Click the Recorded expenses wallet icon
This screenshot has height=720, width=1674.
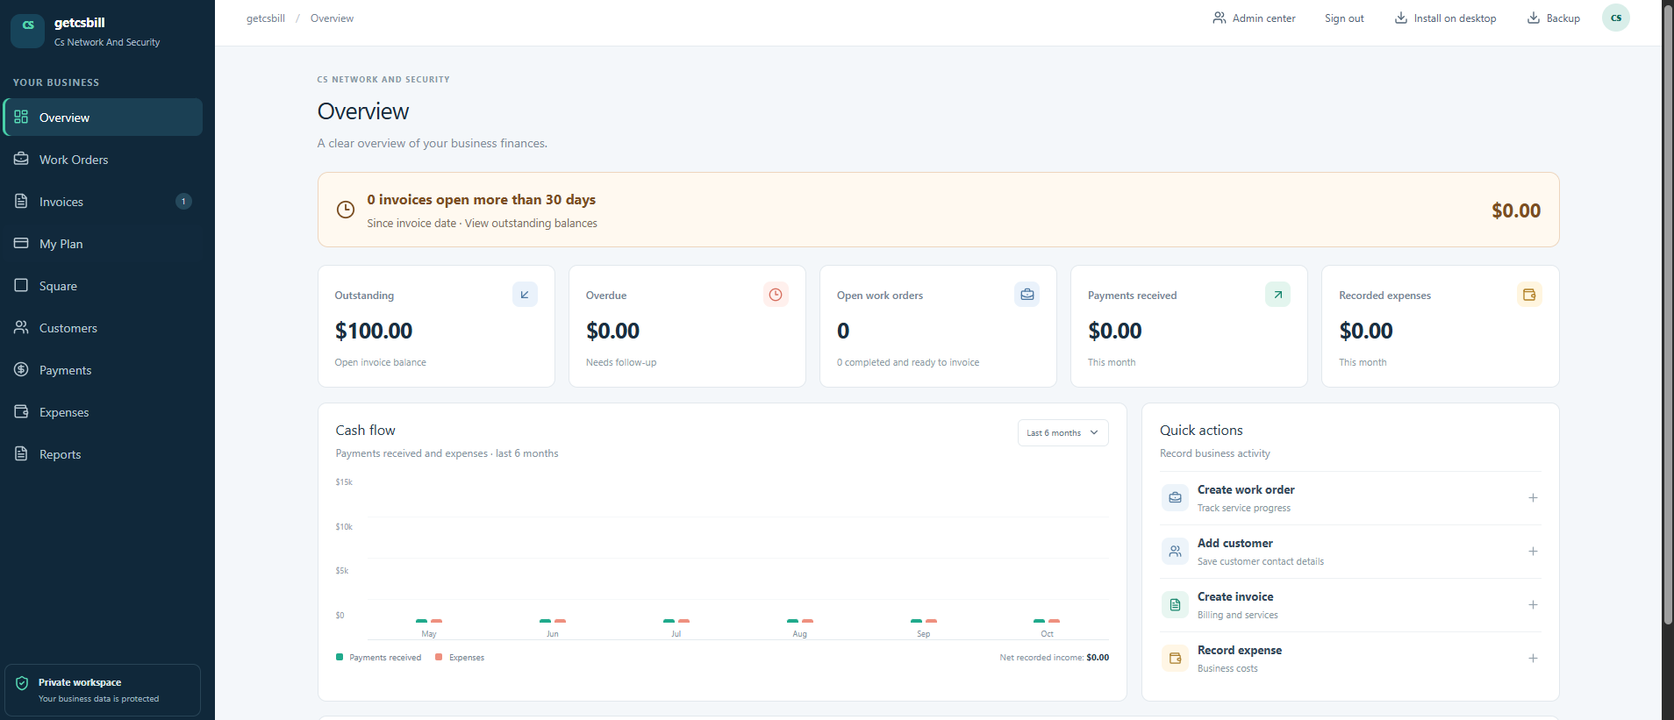pyautogui.click(x=1529, y=295)
